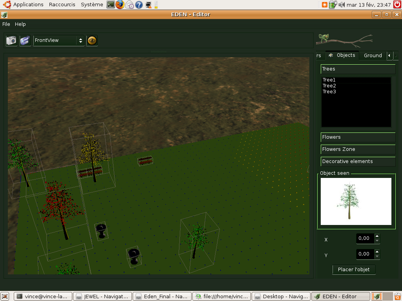
Task: Click the volume speaker icon
Action: [x=342, y=5]
